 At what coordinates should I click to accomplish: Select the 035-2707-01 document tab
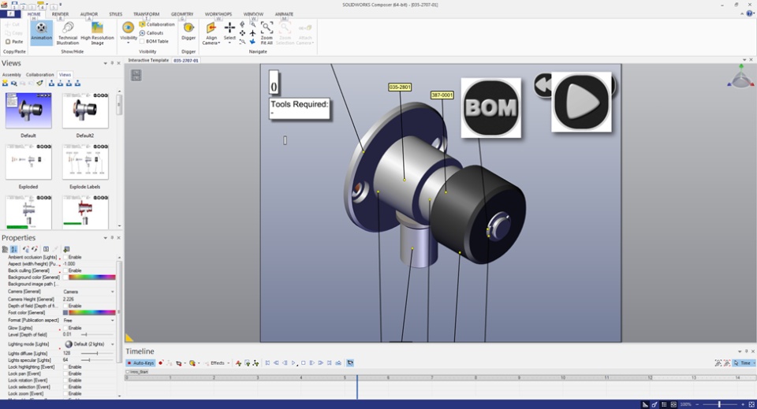pyautogui.click(x=186, y=61)
